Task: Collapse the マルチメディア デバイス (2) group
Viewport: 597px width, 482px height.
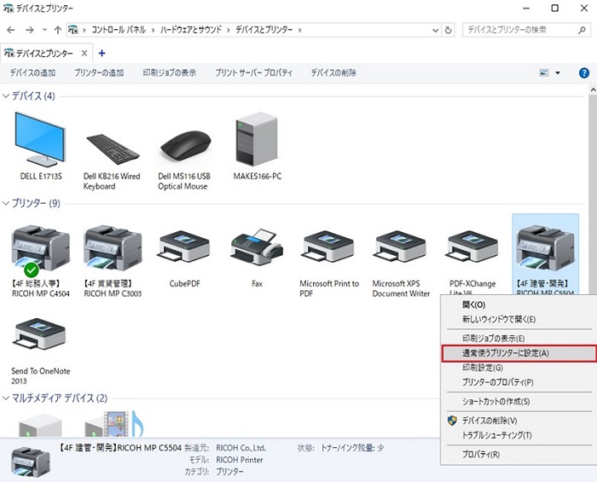Action: point(5,398)
